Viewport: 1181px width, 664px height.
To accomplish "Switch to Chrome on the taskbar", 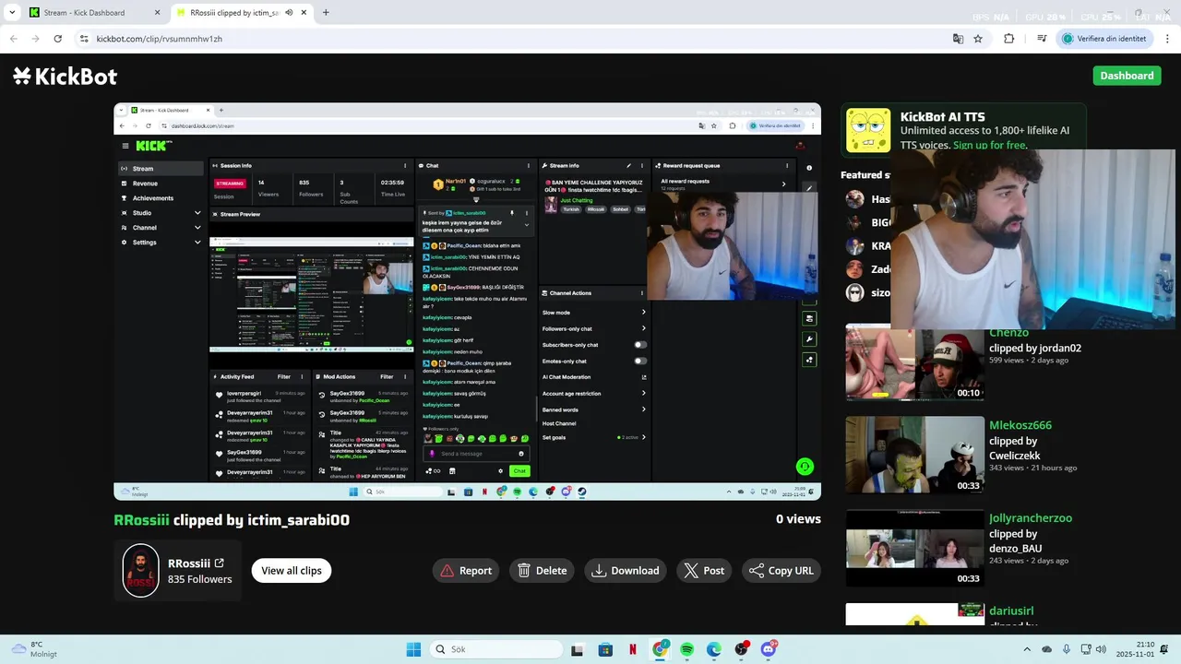I will click(x=660, y=649).
